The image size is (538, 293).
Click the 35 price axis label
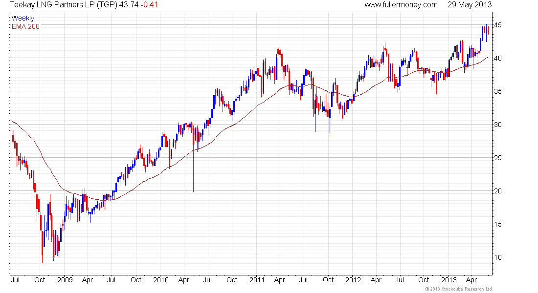497,91
